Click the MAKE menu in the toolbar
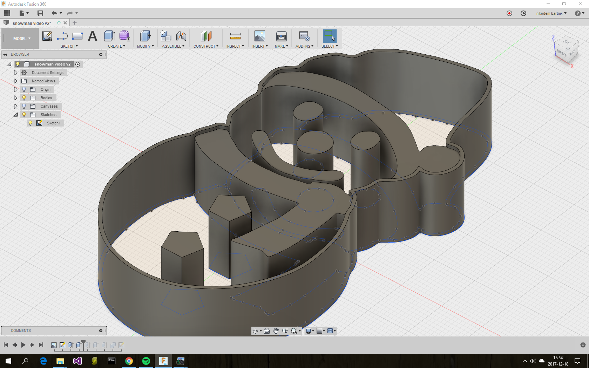 coord(281,46)
